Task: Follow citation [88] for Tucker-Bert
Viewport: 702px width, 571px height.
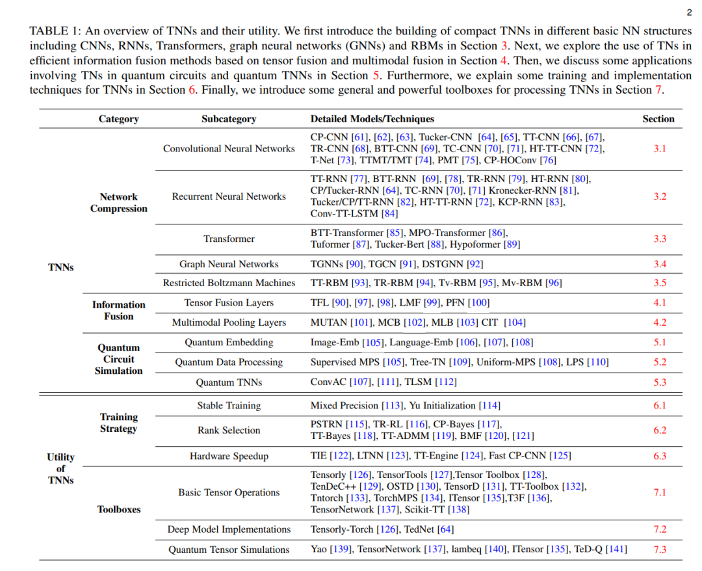Action: [435, 245]
